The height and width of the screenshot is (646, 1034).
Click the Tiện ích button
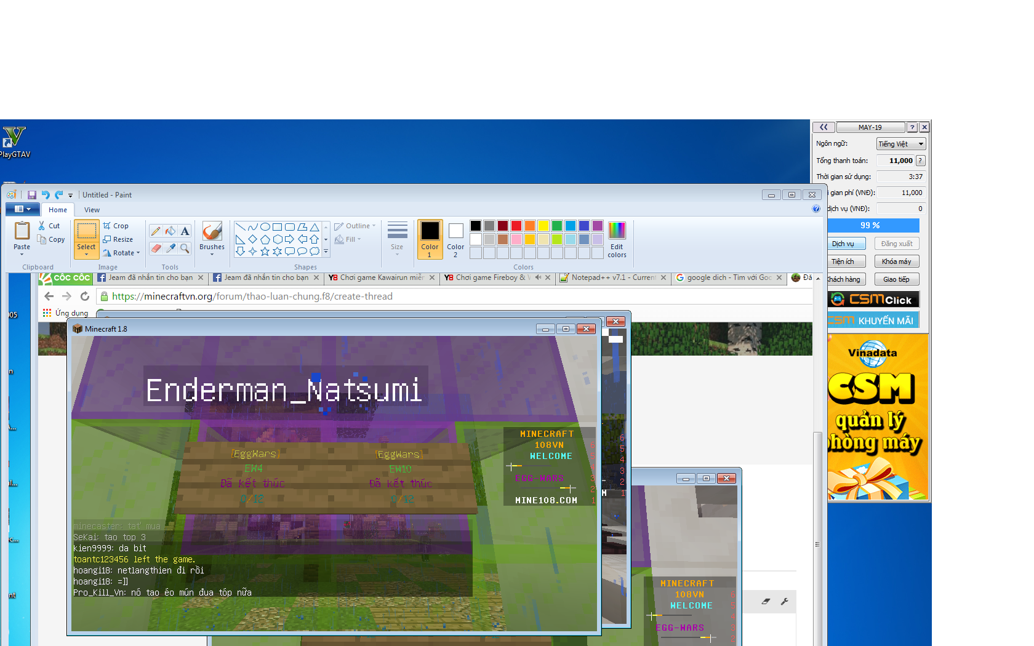[846, 261]
